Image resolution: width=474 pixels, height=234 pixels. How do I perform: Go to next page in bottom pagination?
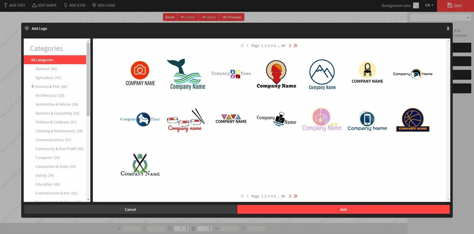point(290,196)
